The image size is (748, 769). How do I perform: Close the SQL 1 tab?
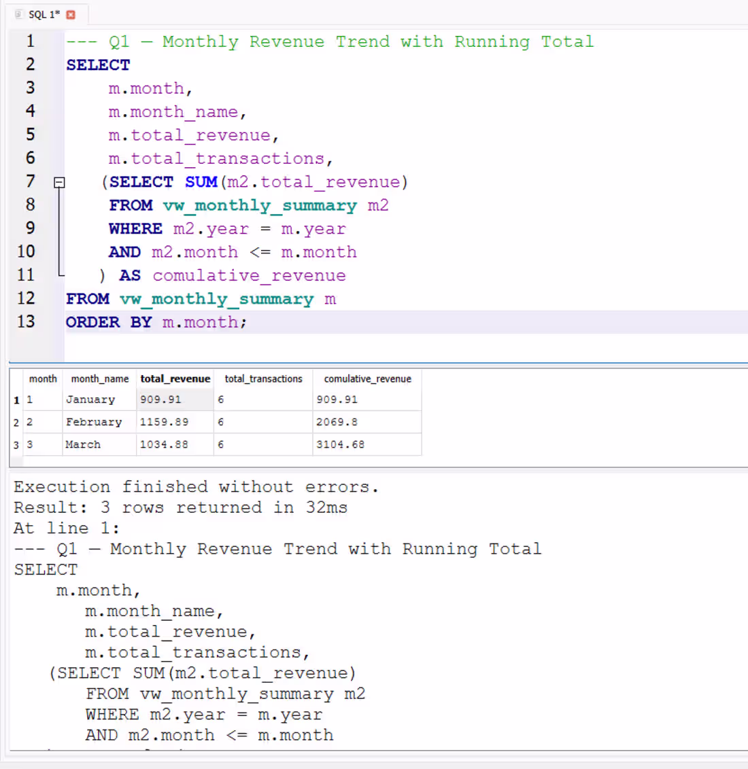pyautogui.click(x=71, y=15)
